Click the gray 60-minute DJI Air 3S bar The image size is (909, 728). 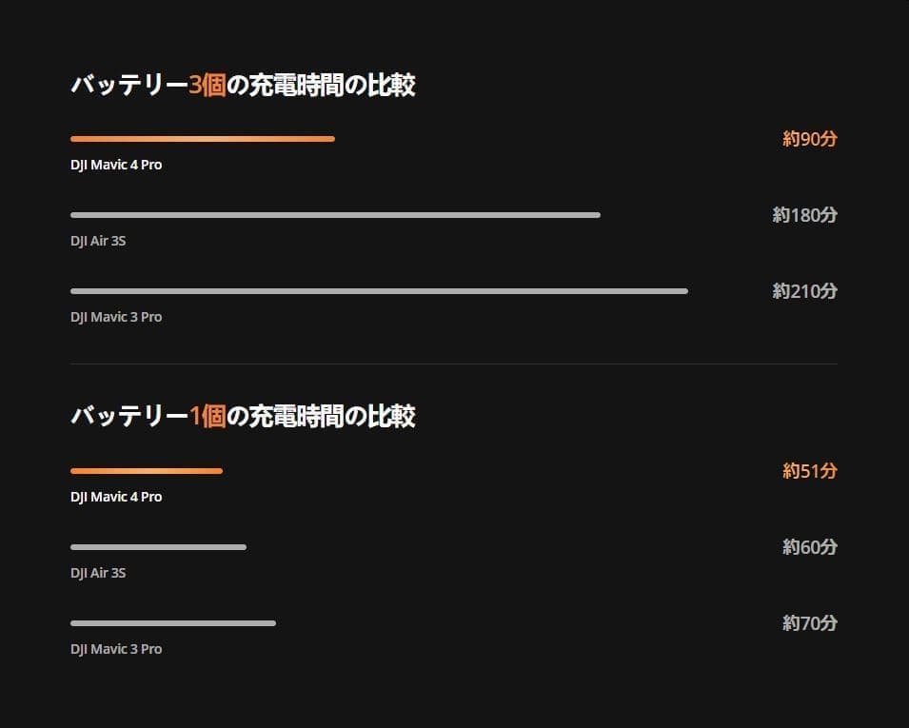(x=158, y=547)
